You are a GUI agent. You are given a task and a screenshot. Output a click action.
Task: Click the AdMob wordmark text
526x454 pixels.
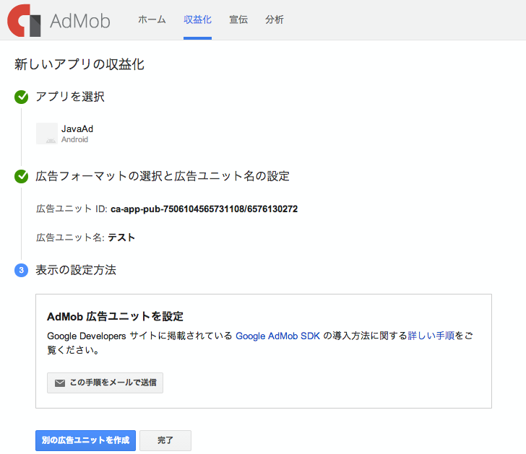tap(79, 21)
